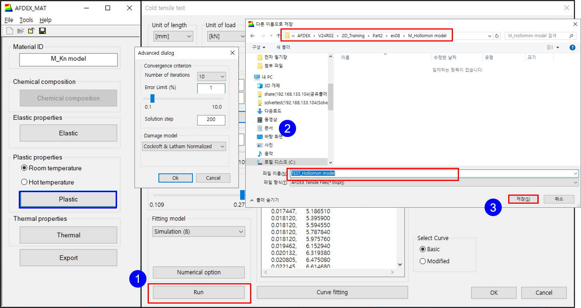Click the Material ID field
Screen dimensions: 581x308
(x=68, y=59)
